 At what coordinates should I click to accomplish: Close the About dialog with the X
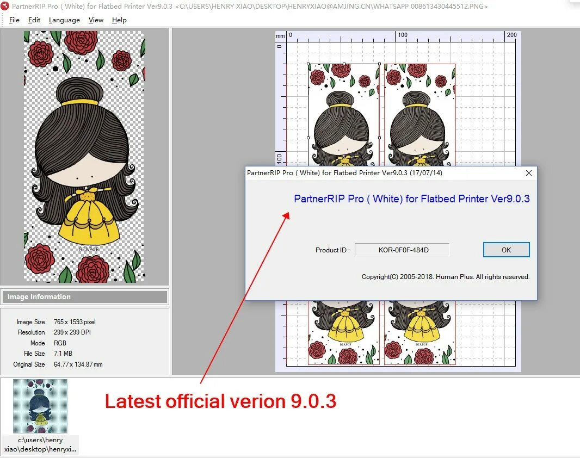(529, 173)
